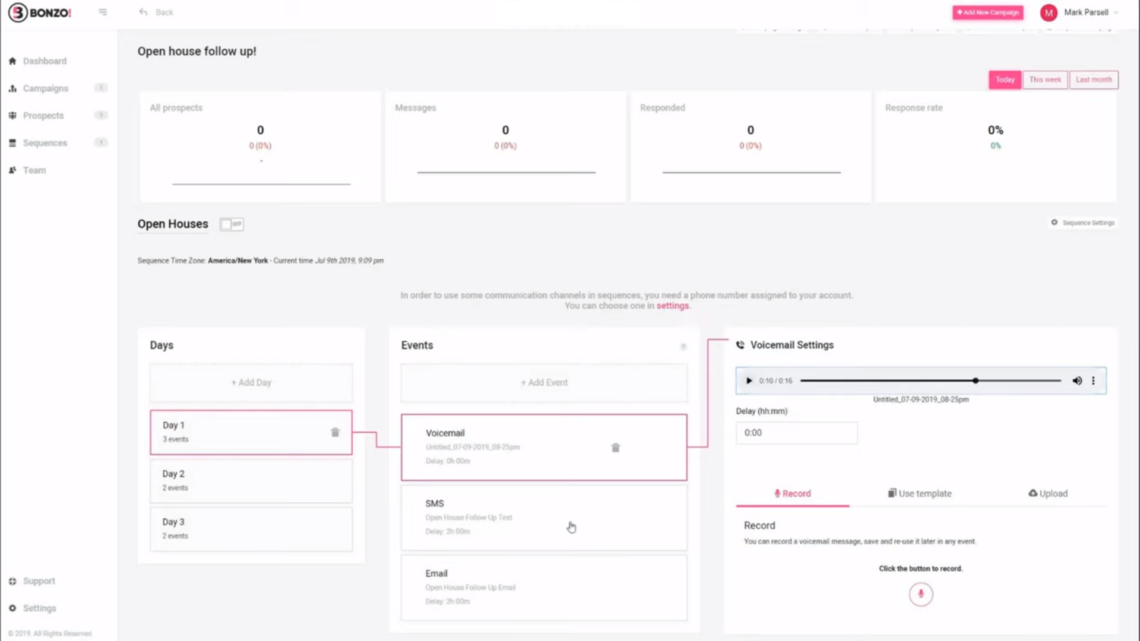Open Sequences in the sidebar
Viewport: 1140px width, 641px height.
[45, 143]
